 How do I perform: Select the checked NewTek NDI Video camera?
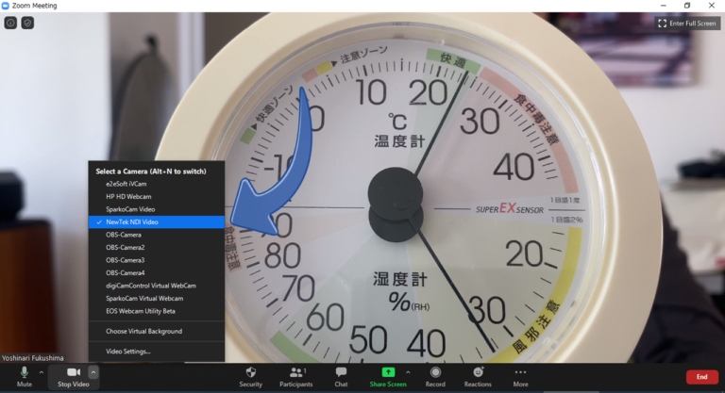click(157, 222)
